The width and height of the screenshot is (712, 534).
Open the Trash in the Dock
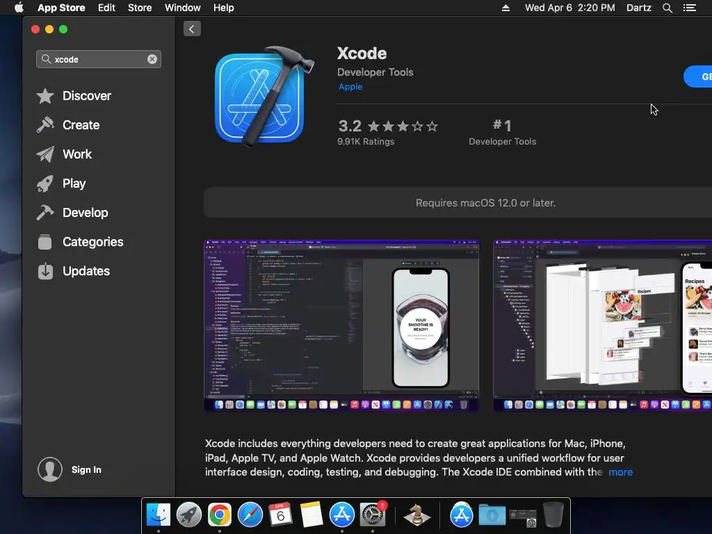pyautogui.click(x=553, y=515)
